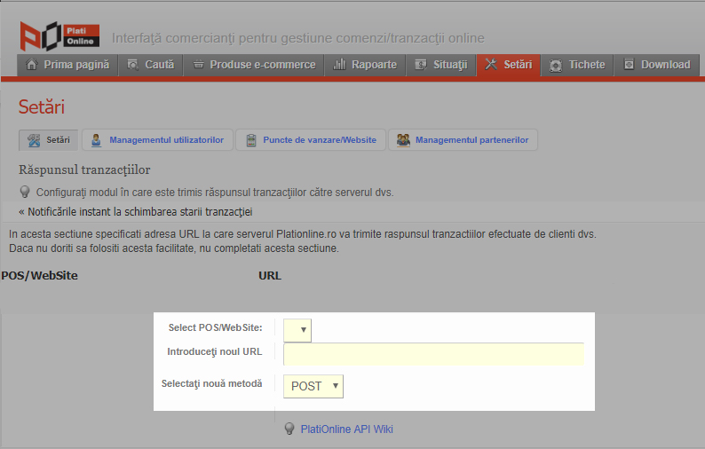Select the Setări sub-tab
This screenshot has height=449, width=705.
[x=48, y=140]
